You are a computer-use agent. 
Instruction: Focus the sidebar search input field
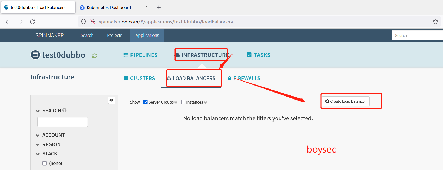(x=62, y=122)
